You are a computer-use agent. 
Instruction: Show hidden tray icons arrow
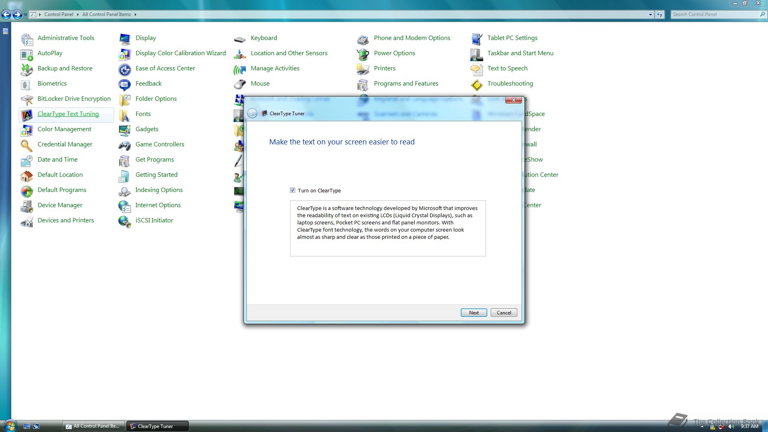coord(702,426)
